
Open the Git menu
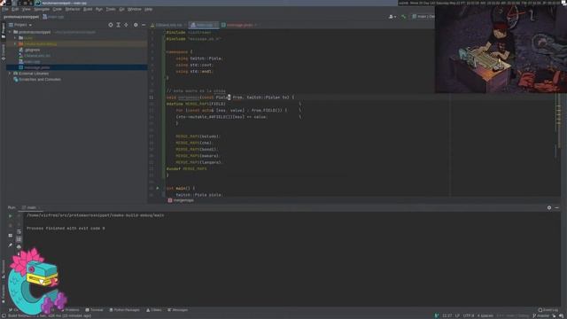coord(121,9)
